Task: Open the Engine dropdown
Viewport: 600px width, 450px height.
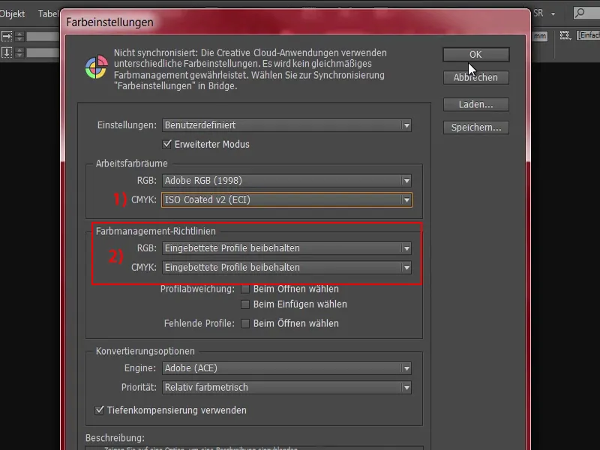Action: click(x=286, y=368)
